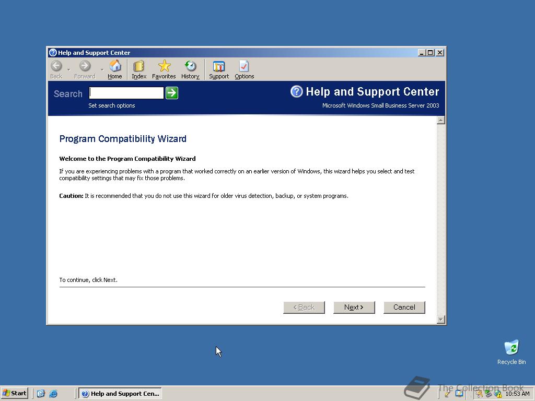
Task: Cancel the Program Compatibility Wizard
Action: click(404, 307)
